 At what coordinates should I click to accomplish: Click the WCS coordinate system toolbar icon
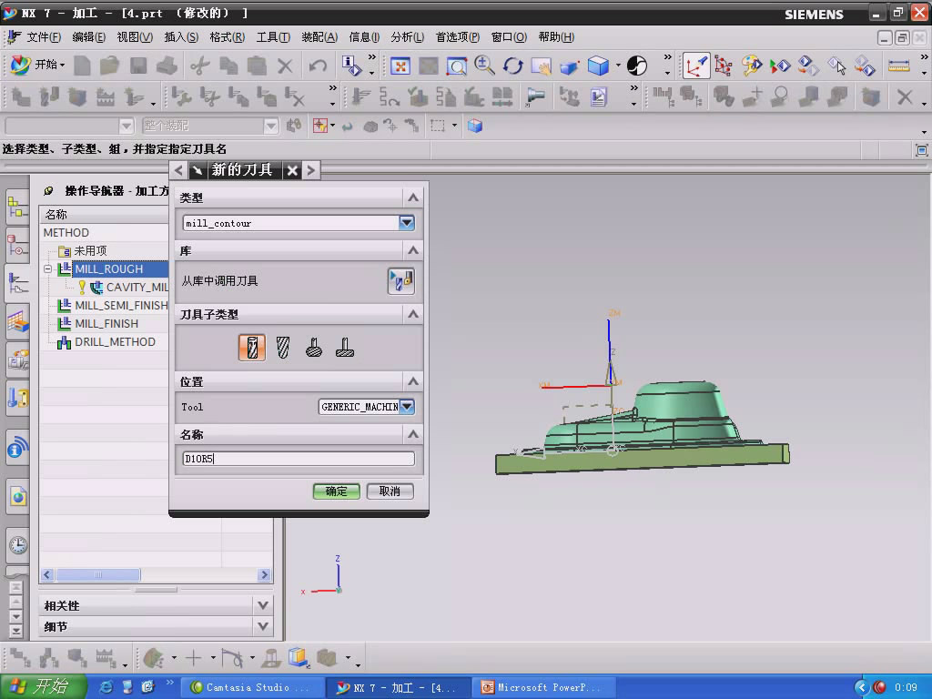pos(696,66)
